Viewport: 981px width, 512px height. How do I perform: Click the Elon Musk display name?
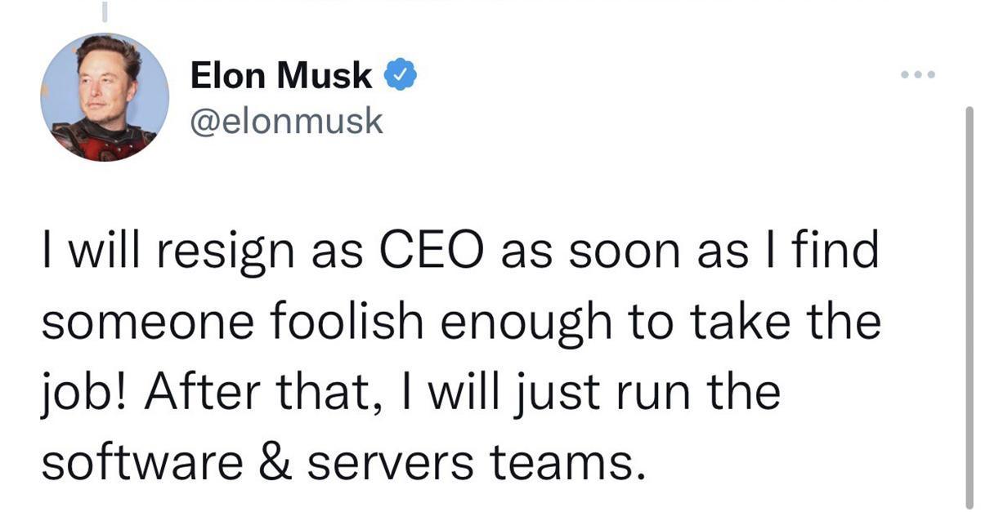(x=281, y=77)
